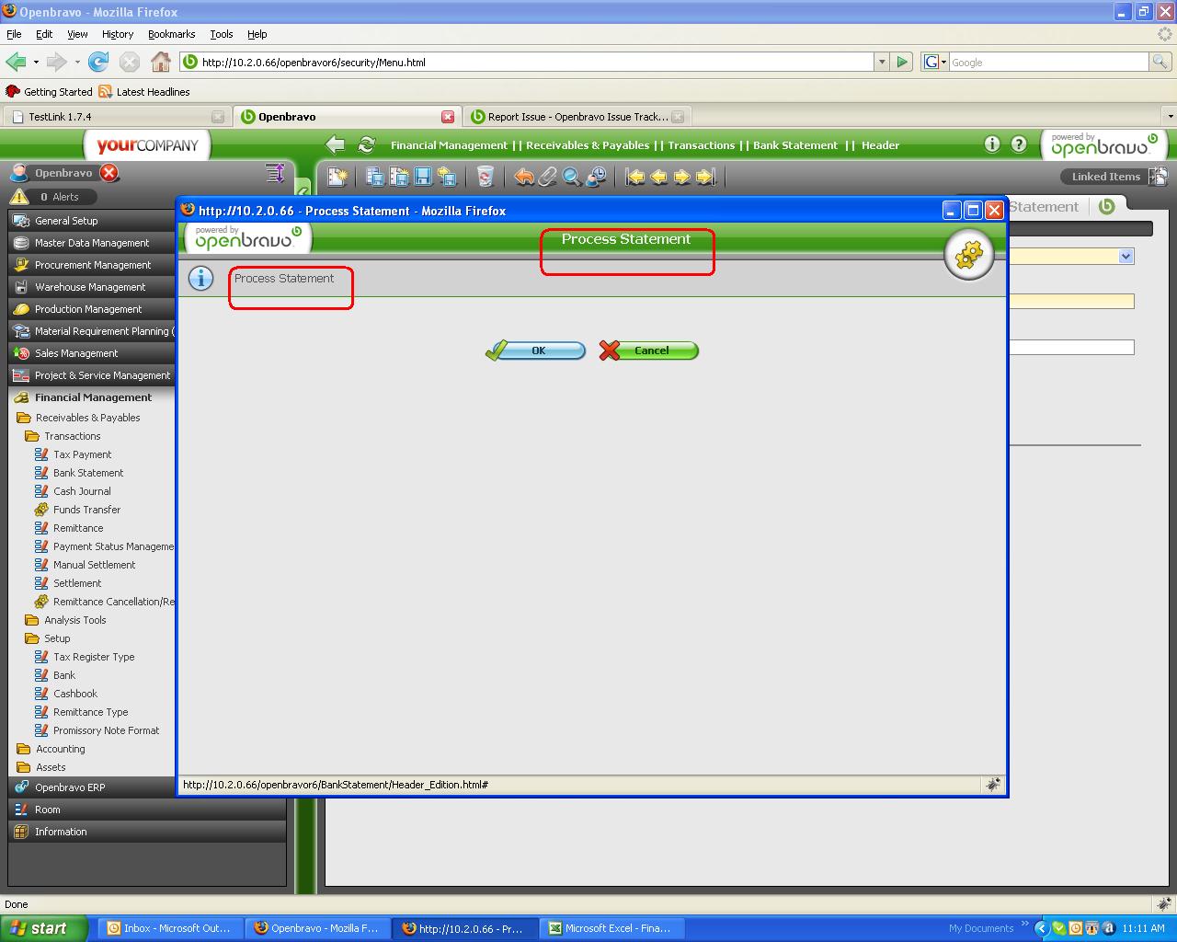
Task: Click the Refresh icon in green header
Action: (366, 144)
